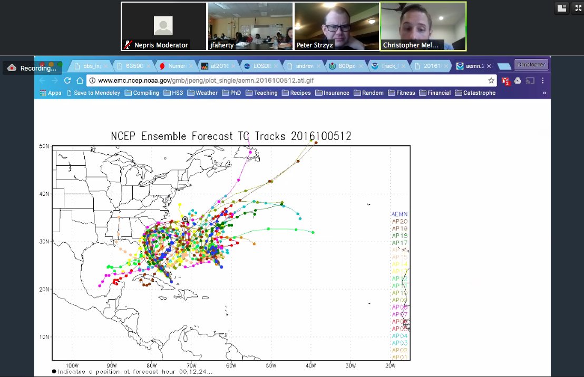Open the browser home page icon
The width and height of the screenshot is (584, 377).
[x=80, y=81]
